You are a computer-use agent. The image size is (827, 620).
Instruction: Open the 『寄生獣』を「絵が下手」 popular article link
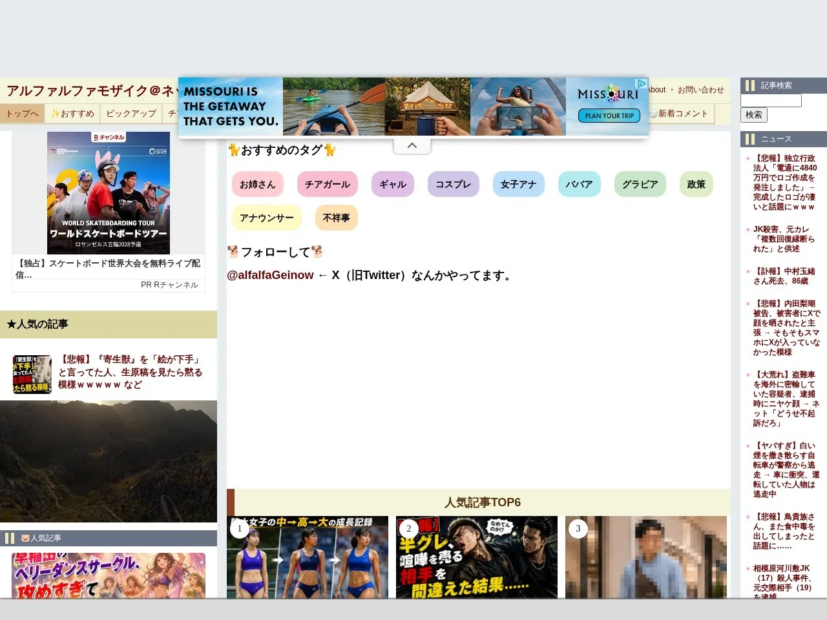pos(131,372)
